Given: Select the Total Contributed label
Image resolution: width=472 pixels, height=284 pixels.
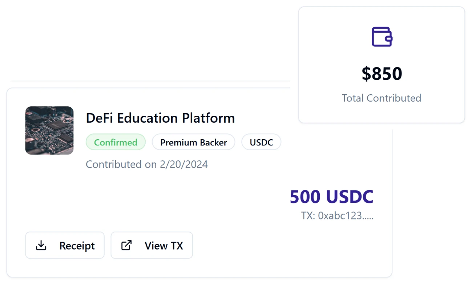Looking at the screenshot, I should click(381, 98).
